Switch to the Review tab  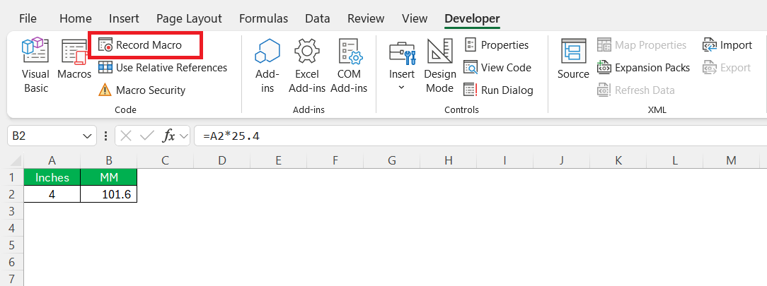(366, 18)
